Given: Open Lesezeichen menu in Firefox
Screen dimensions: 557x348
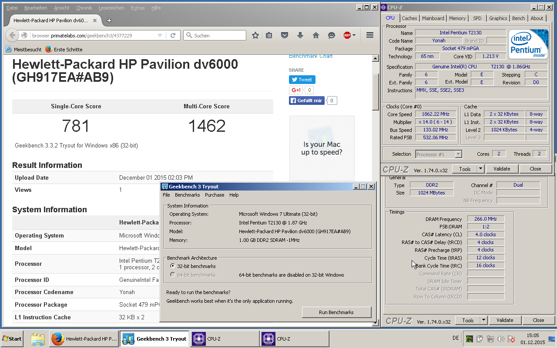Looking at the screenshot, I should click(x=111, y=8).
